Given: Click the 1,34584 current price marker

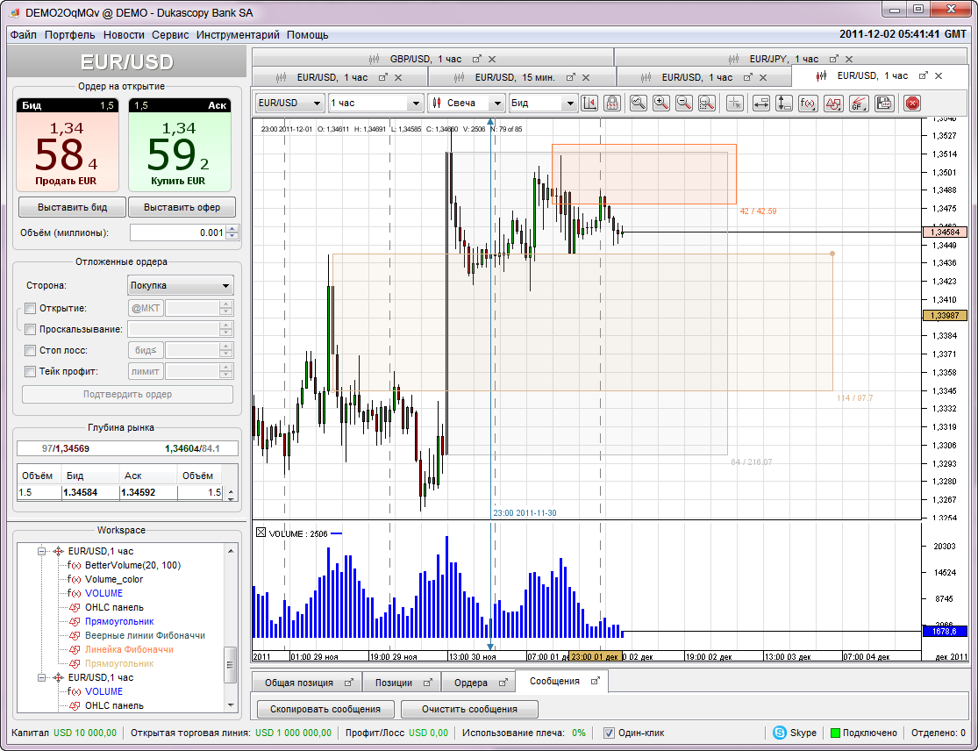Looking at the screenshot, I should 945,232.
